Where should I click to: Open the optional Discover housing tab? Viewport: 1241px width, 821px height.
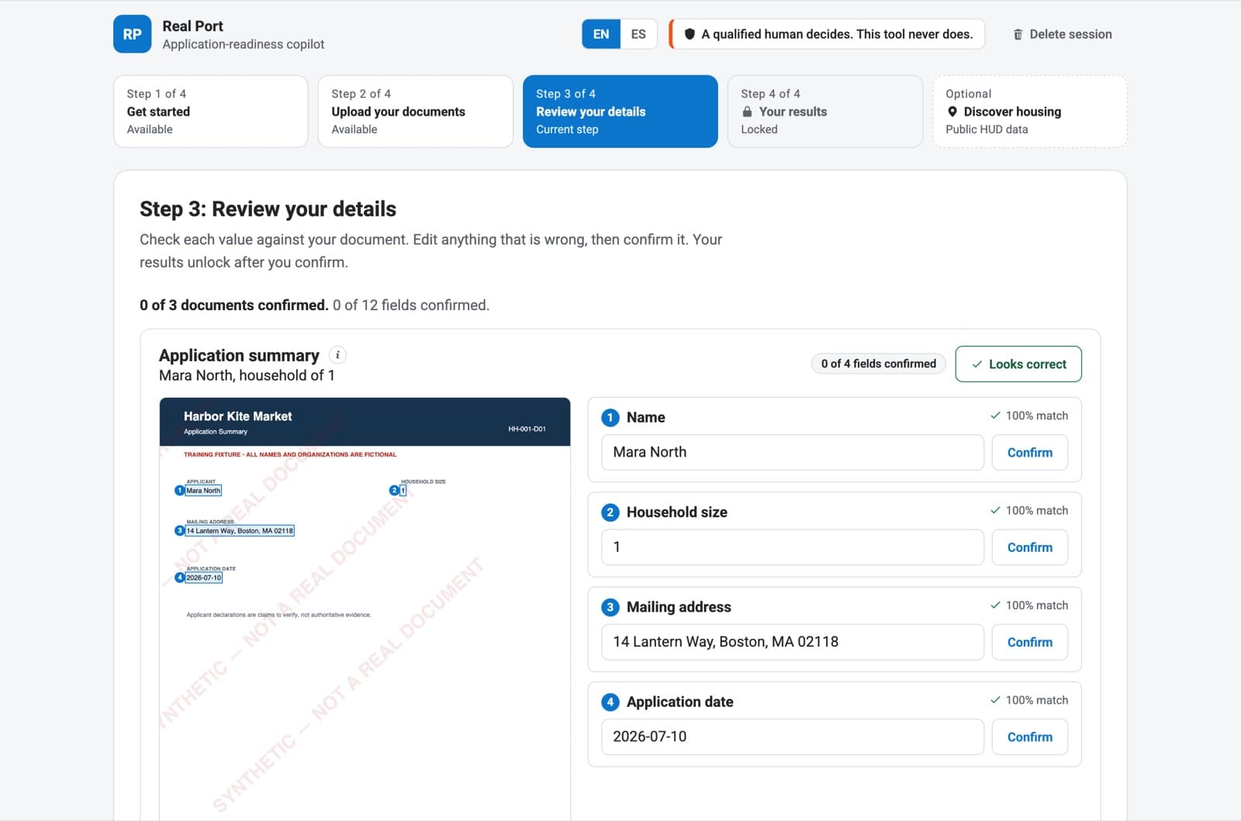click(1030, 111)
